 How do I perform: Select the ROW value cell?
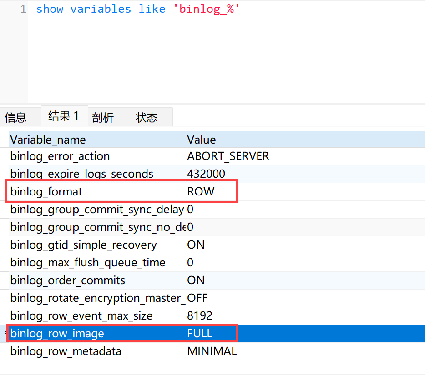[305, 192]
